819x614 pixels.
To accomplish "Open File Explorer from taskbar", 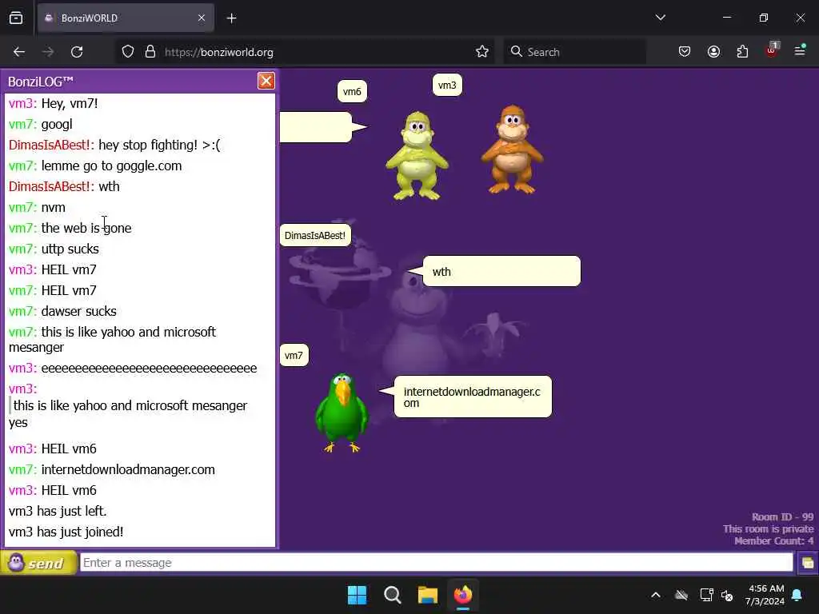I will point(427,595).
